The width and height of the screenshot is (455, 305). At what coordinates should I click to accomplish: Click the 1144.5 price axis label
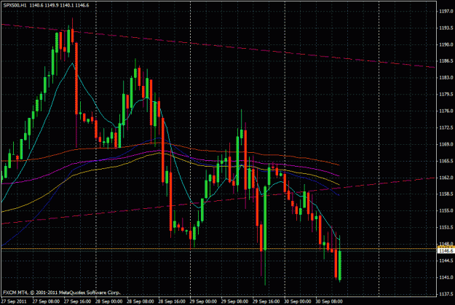tap(446, 261)
